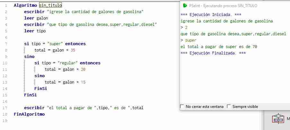Click line number 7 in the margin

6,44
